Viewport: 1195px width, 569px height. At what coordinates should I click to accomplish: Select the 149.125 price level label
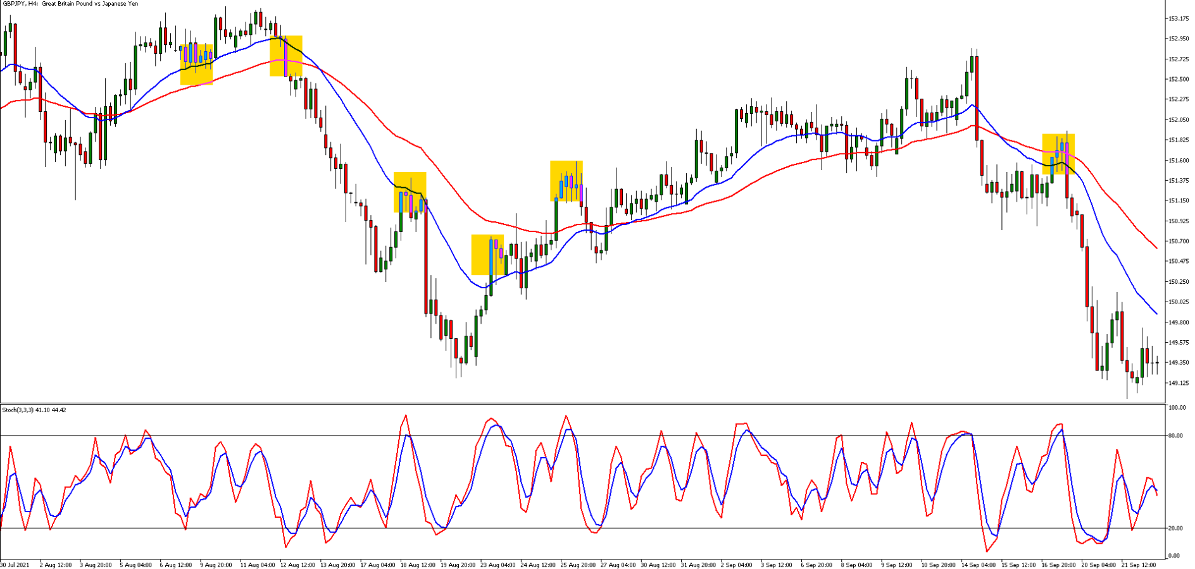tap(1179, 382)
